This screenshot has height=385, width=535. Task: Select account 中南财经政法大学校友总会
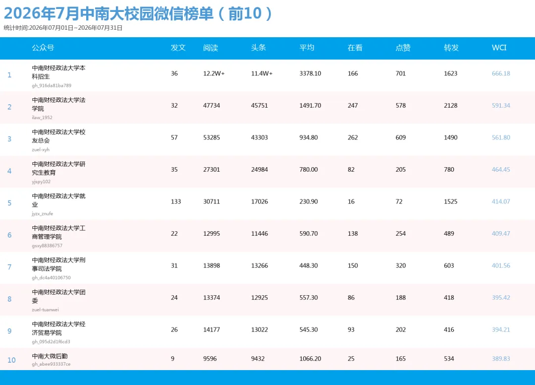pos(58,136)
